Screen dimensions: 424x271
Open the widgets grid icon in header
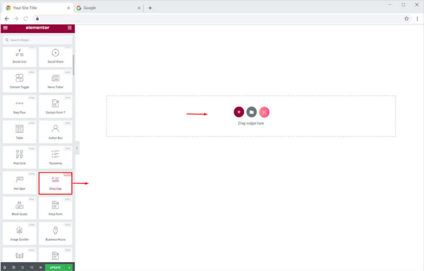(x=70, y=28)
